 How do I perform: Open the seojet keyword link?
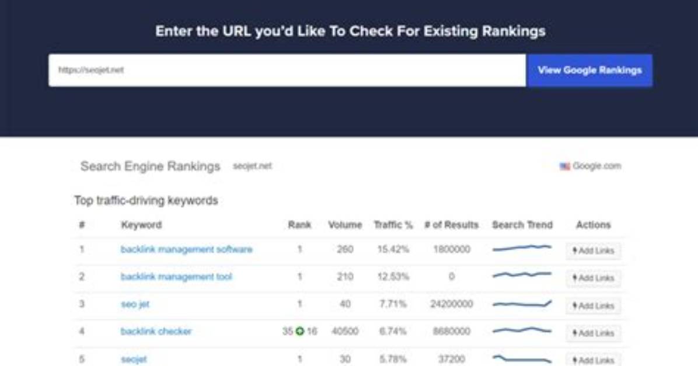click(x=134, y=360)
